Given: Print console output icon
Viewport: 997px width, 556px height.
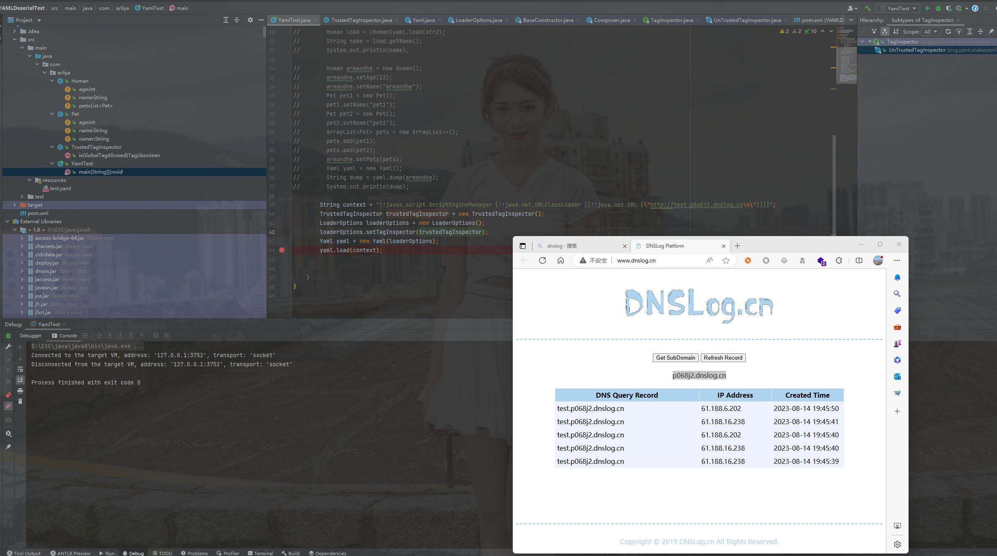Looking at the screenshot, I should tap(20, 391).
